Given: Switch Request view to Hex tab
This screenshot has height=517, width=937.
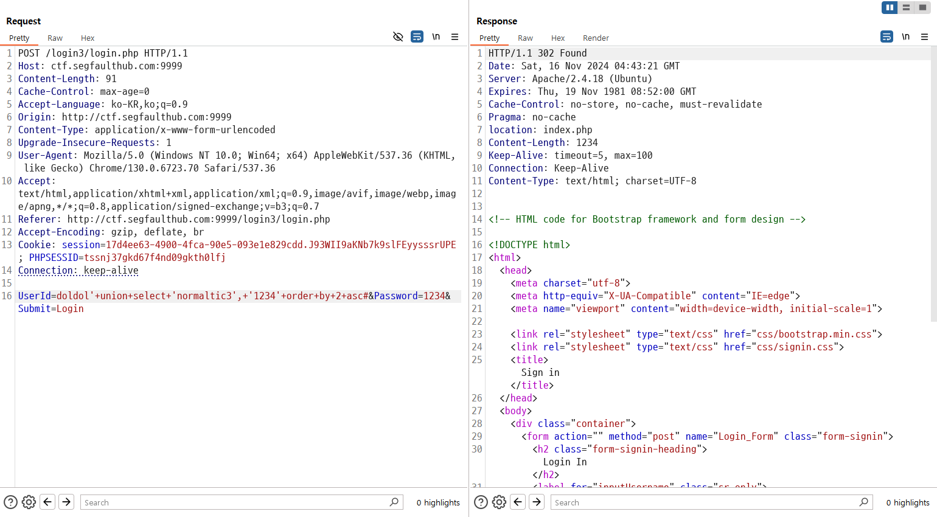Looking at the screenshot, I should click(88, 38).
